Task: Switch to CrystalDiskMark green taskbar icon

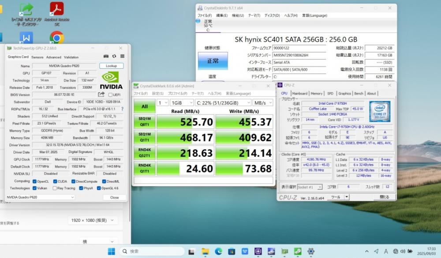Action: tap(298, 251)
